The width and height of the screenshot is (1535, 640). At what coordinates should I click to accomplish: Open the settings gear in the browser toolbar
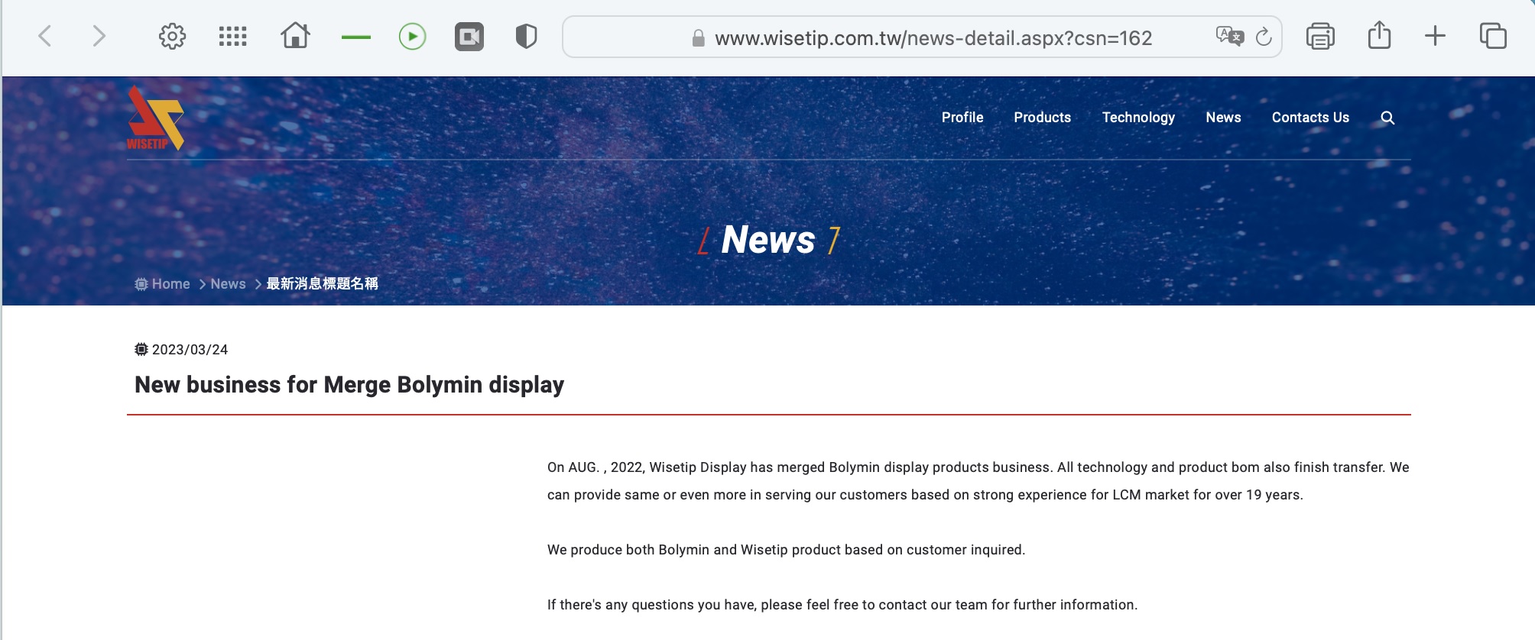172,36
